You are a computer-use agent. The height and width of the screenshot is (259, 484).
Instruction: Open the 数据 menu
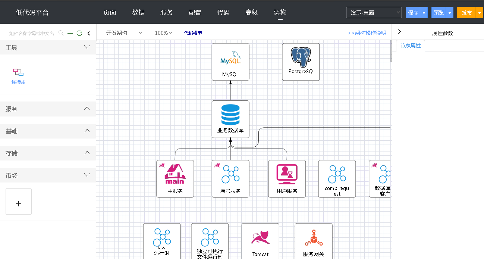pos(138,12)
